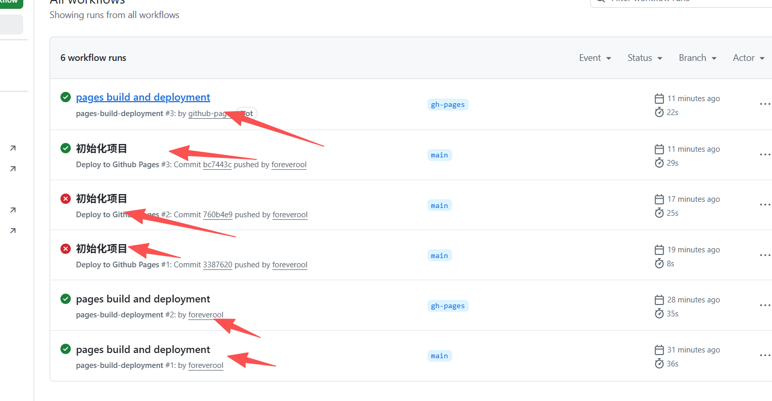Viewport: 772px width, 401px height.
Task: Open three-dot menu for the 22s run
Action: tap(765, 104)
